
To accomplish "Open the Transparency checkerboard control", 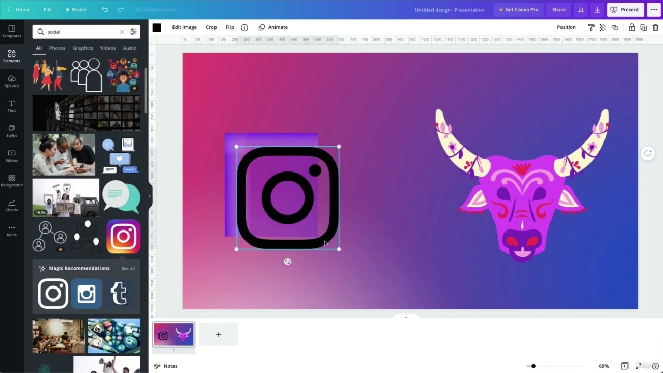I will click(x=603, y=27).
